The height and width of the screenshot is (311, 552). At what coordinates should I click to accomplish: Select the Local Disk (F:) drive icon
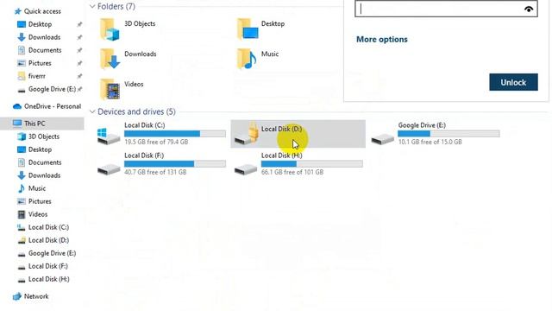[109, 169]
